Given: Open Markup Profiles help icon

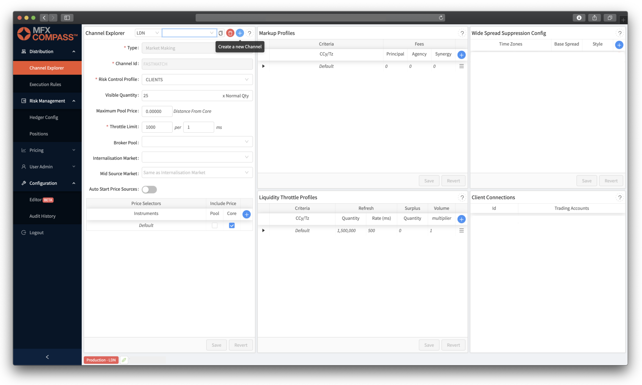Looking at the screenshot, I should click(x=462, y=33).
